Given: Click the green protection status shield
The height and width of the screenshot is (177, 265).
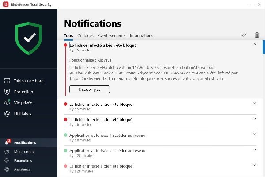Looking at the screenshot, I should (29, 38).
